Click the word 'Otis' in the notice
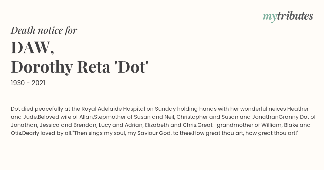This screenshot has width=324, height=170. [16, 133]
